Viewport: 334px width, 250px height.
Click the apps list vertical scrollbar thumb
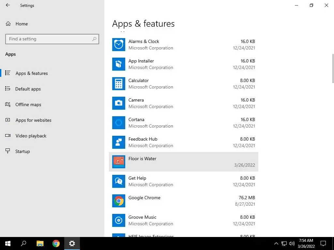[x=333, y=68]
